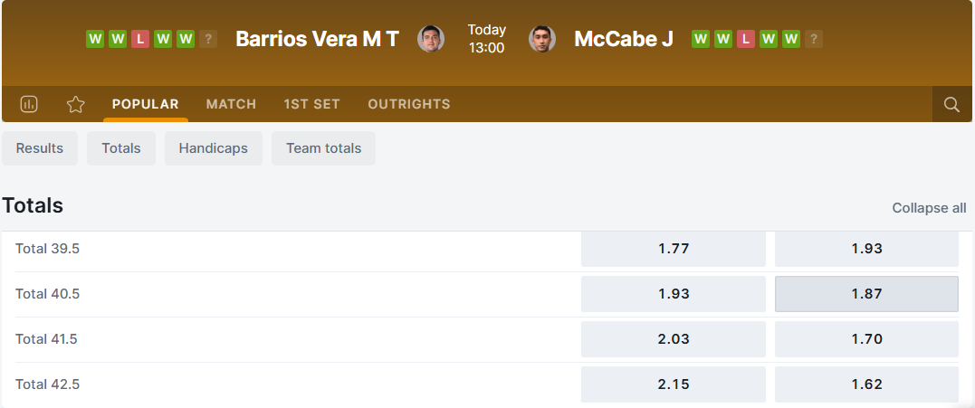
Task: Click McCabe J player avatar
Action: 542,39
